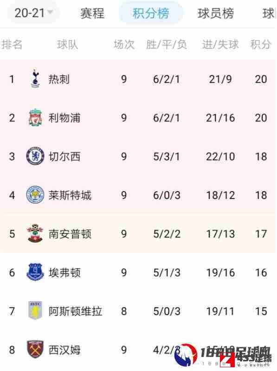277x371 pixels.
Task: Open the 莱斯特城 team row
Action: click(138, 195)
